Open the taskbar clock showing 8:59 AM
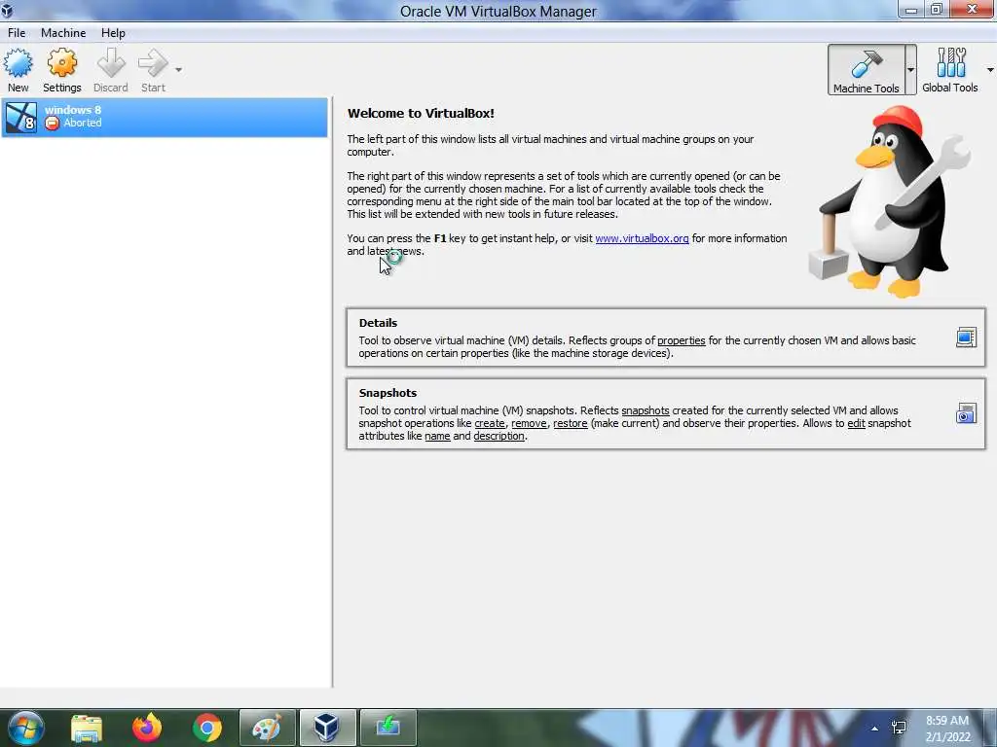Viewport: 997px width, 747px height. [x=947, y=729]
